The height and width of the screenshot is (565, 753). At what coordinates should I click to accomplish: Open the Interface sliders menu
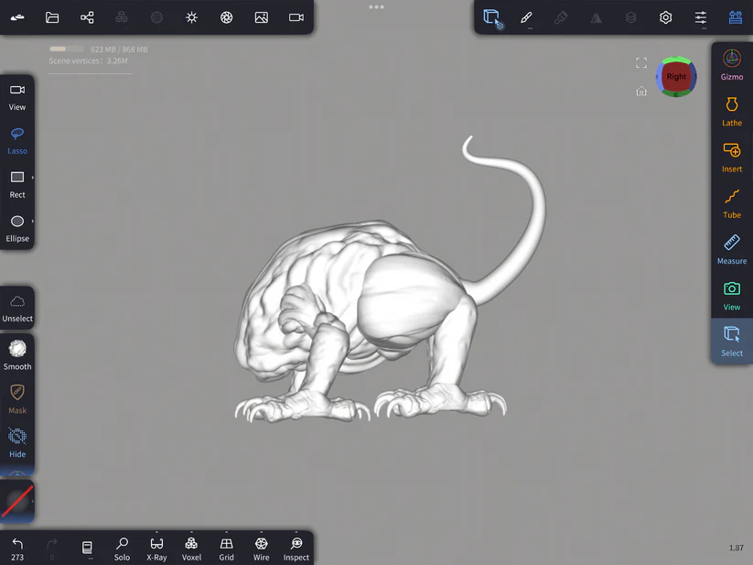coord(701,18)
